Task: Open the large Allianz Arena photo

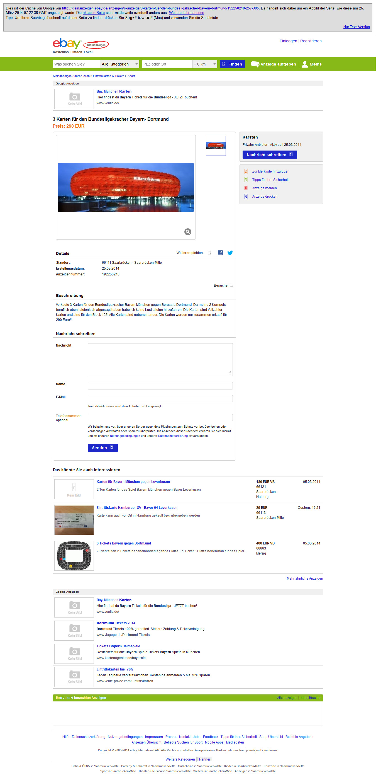Action: point(126,187)
